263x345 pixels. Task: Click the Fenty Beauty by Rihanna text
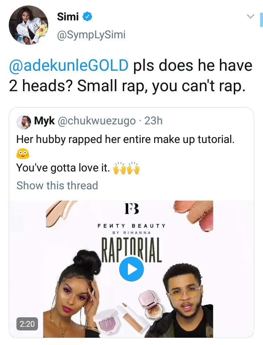pyautogui.click(x=131, y=228)
